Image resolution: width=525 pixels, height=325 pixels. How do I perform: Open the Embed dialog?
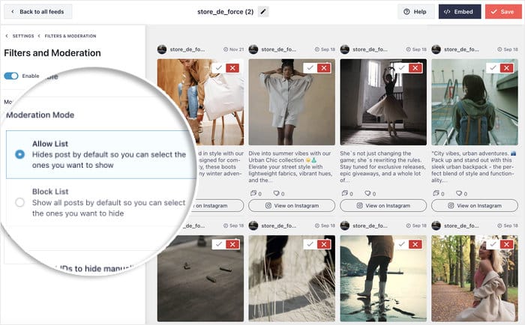(x=459, y=12)
